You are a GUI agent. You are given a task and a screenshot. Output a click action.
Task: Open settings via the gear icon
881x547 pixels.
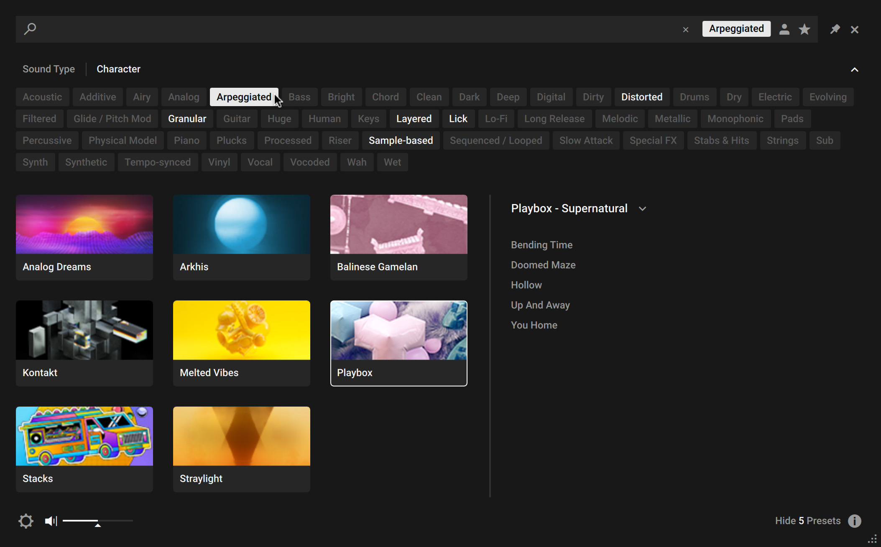tap(26, 521)
